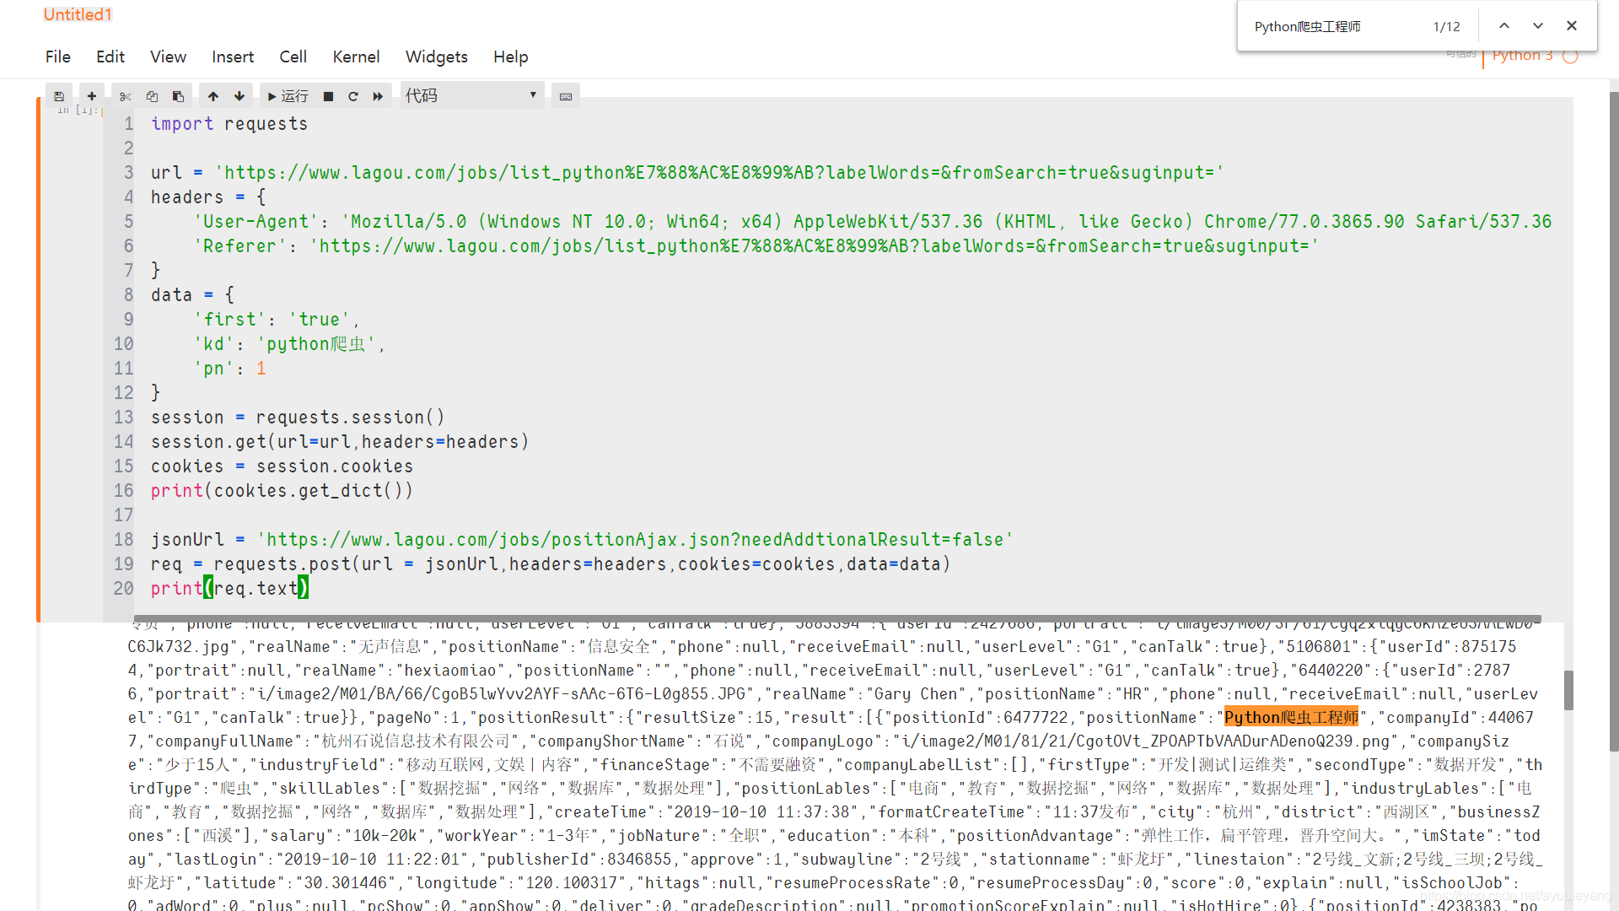The image size is (1619, 911).
Task: Restart and run all with fast-forward icon
Action: click(378, 96)
